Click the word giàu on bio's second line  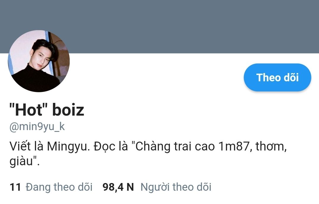click(21, 161)
